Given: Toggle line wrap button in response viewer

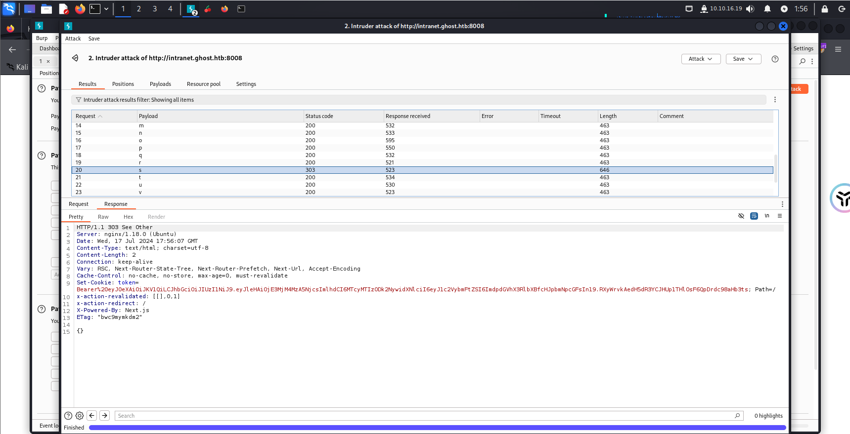Looking at the screenshot, I should pos(754,216).
